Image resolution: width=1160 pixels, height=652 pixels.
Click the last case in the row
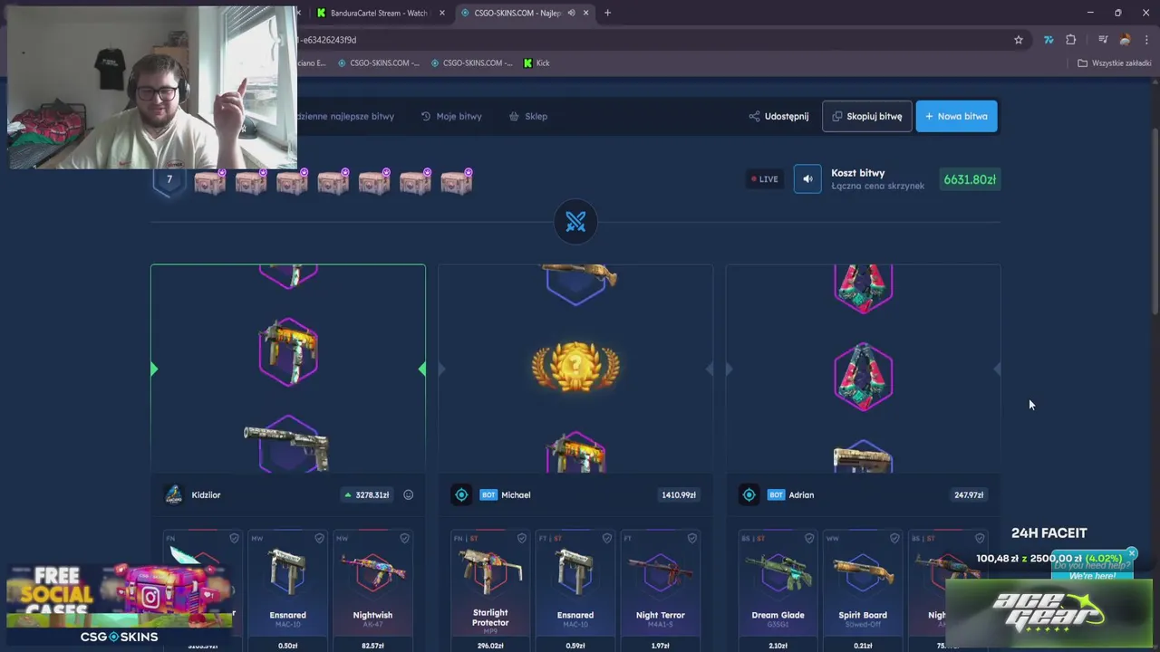(456, 182)
